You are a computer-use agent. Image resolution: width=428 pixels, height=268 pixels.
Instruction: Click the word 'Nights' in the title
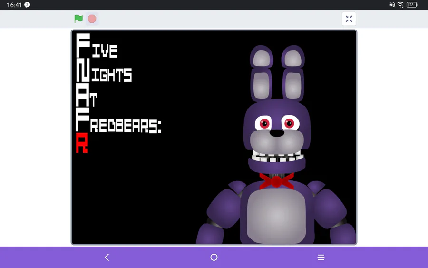(104, 70)
